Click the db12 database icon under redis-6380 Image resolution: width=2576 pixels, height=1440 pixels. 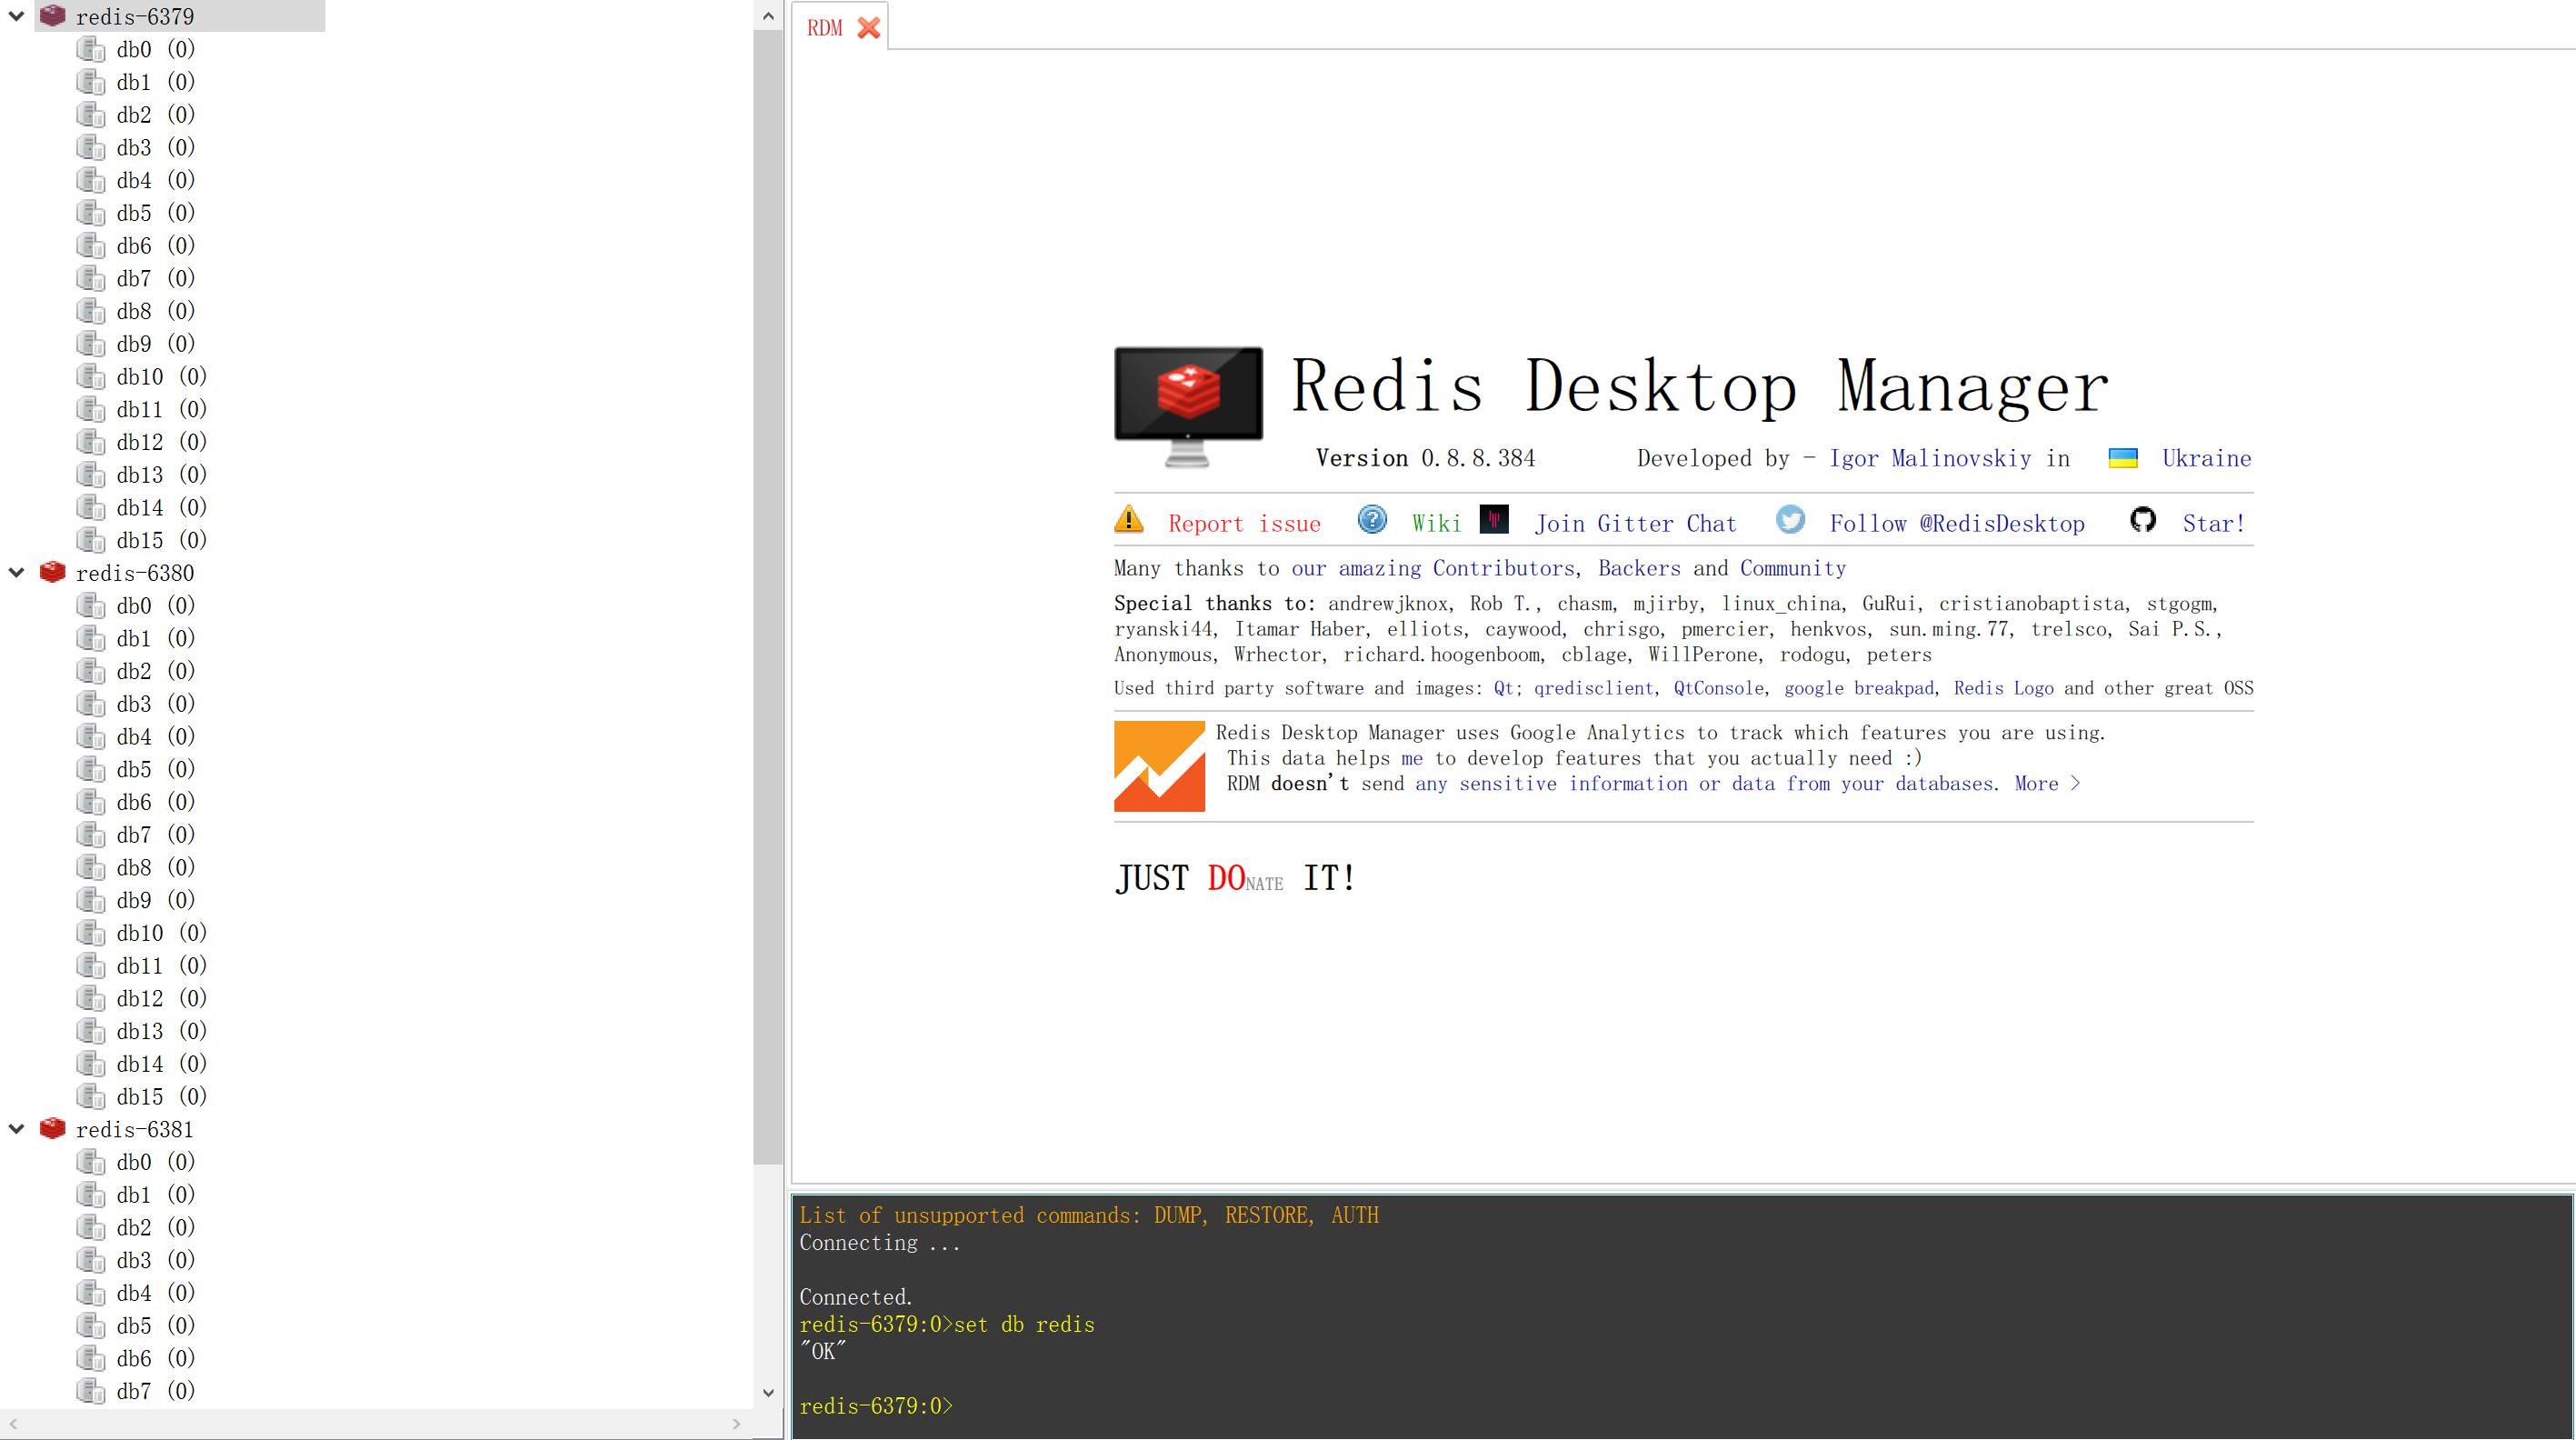coord(91,998)
